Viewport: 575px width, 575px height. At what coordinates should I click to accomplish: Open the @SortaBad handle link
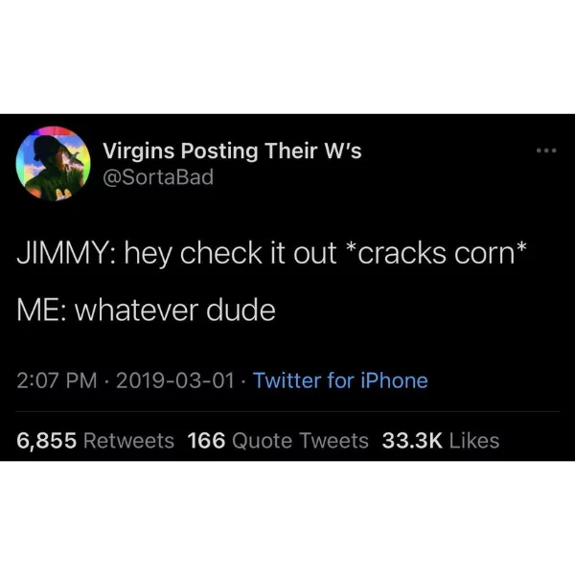[x=158, y=177]
